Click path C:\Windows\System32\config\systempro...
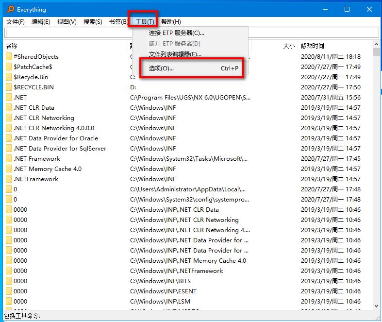382x322 pixels. (x=189, y=200)
